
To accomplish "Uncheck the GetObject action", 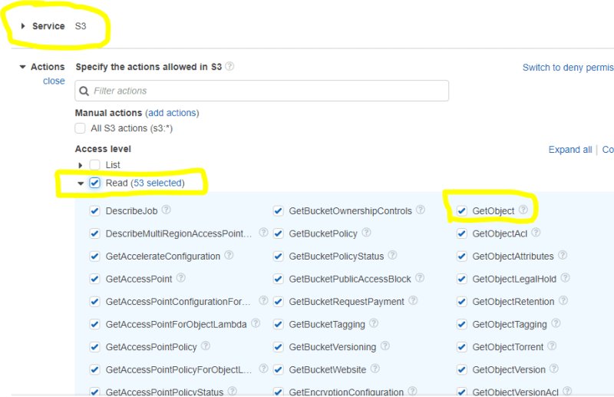I will [x=462, y=211].
